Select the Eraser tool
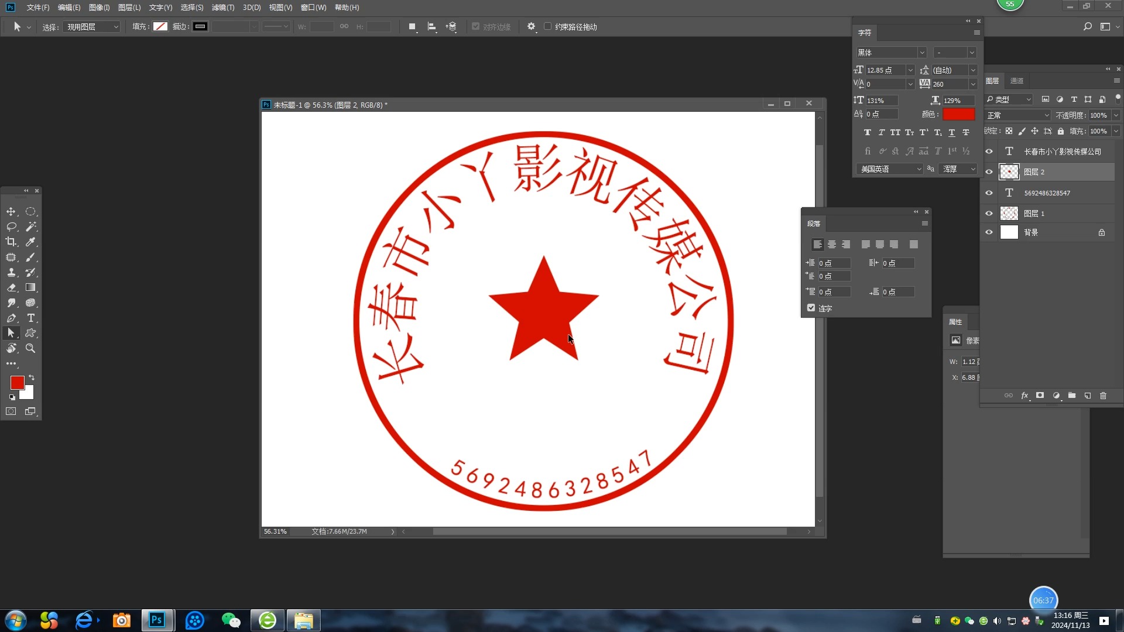 click(x=11, y=287)
